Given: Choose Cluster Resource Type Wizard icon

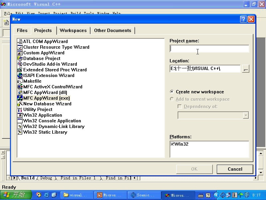Looking at the screenshot, I should point(20,47).
